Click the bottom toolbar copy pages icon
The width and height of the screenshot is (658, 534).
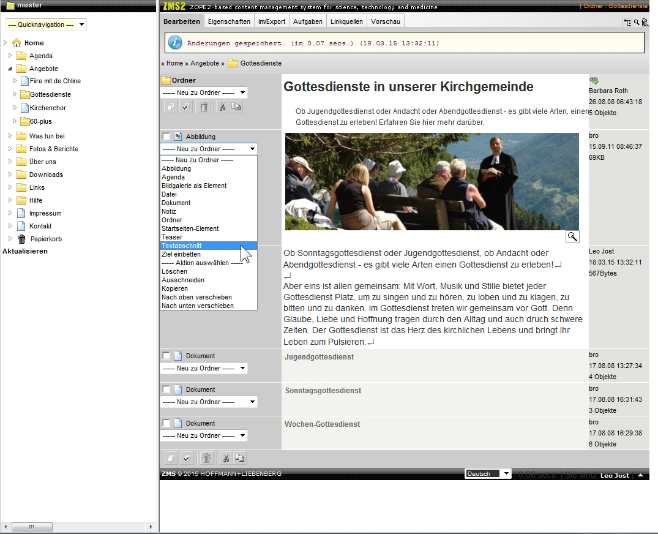pyautogui.click(x=239, y=458)
